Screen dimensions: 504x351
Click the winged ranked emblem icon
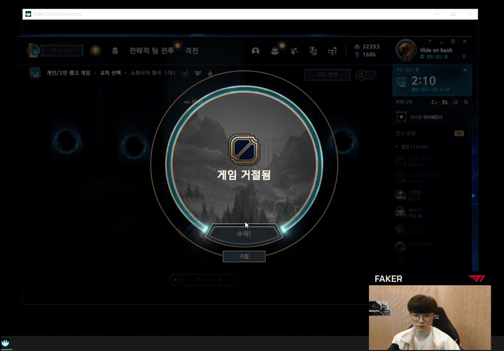click(x=198, y=73)
